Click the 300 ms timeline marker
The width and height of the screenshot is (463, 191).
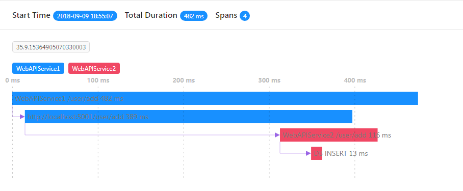(269, 80)
